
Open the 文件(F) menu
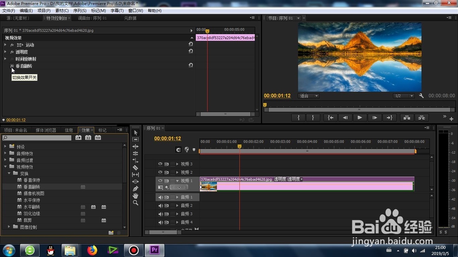tap(9, 11)
